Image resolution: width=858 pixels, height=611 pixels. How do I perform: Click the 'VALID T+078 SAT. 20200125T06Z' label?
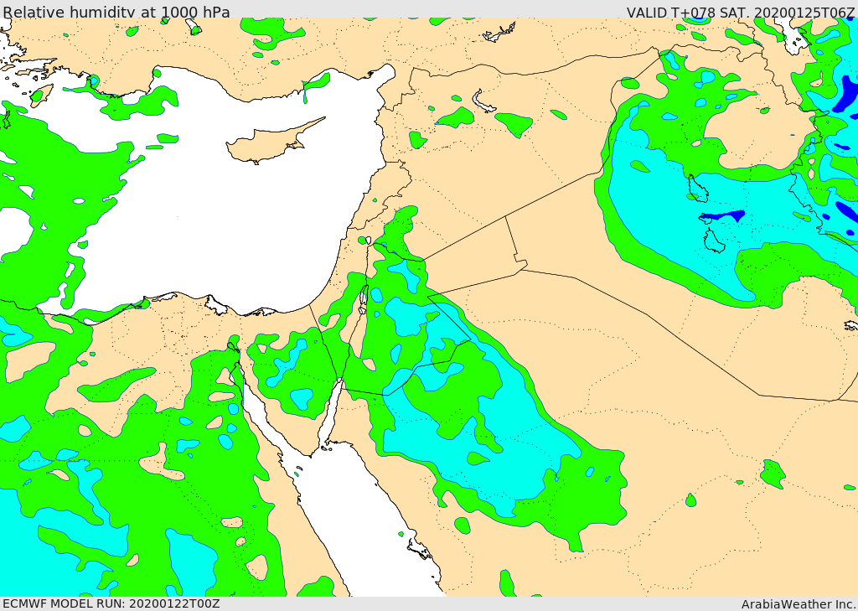click(741, 12)
